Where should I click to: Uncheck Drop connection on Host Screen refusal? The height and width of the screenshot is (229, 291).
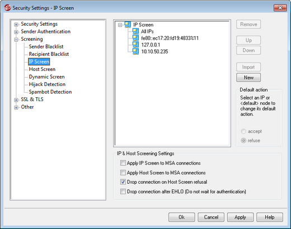pyautogui.click(x=123, y=182)
